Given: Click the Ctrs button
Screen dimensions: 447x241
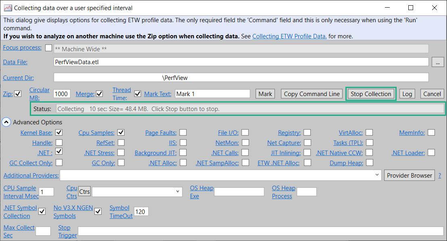Looking at the screenshot, I should coord(85,192).
